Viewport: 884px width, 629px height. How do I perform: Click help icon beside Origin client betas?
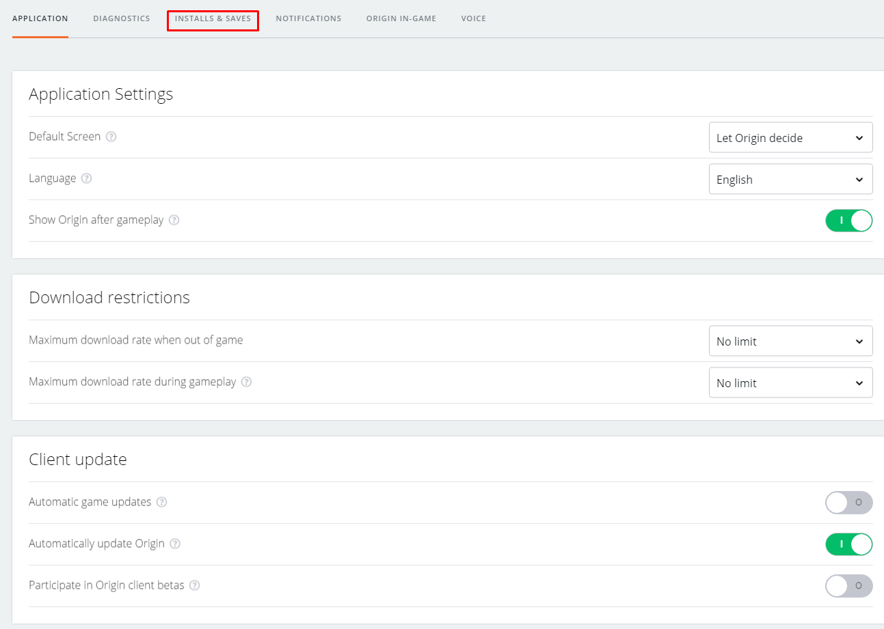[x=195, y=585]
